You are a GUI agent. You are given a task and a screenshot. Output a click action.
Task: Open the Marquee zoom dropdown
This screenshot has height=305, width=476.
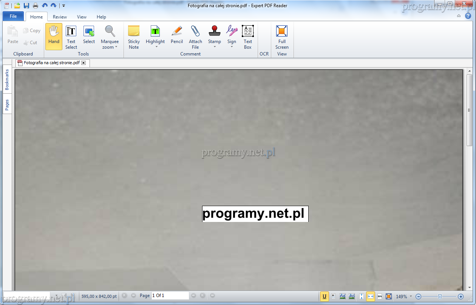[116, 47]
